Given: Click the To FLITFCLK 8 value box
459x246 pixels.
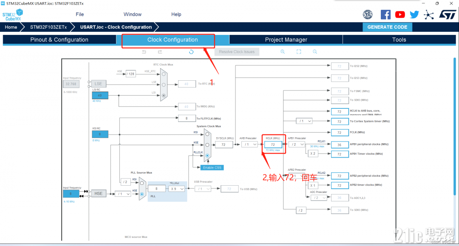Looking at the screenshot, I should [x=187, y=119].
